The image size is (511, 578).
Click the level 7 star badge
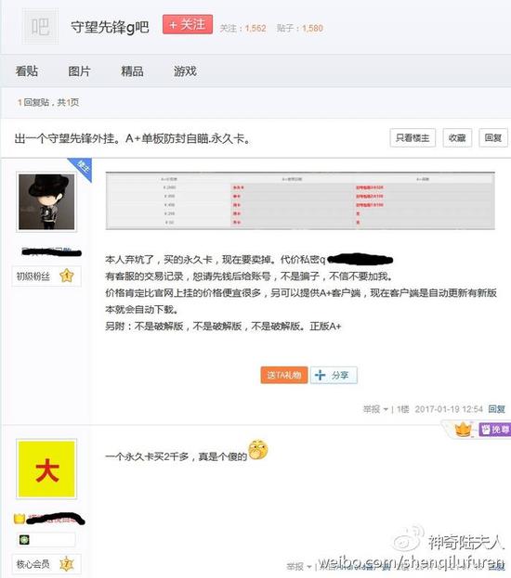tap(67, 564)
